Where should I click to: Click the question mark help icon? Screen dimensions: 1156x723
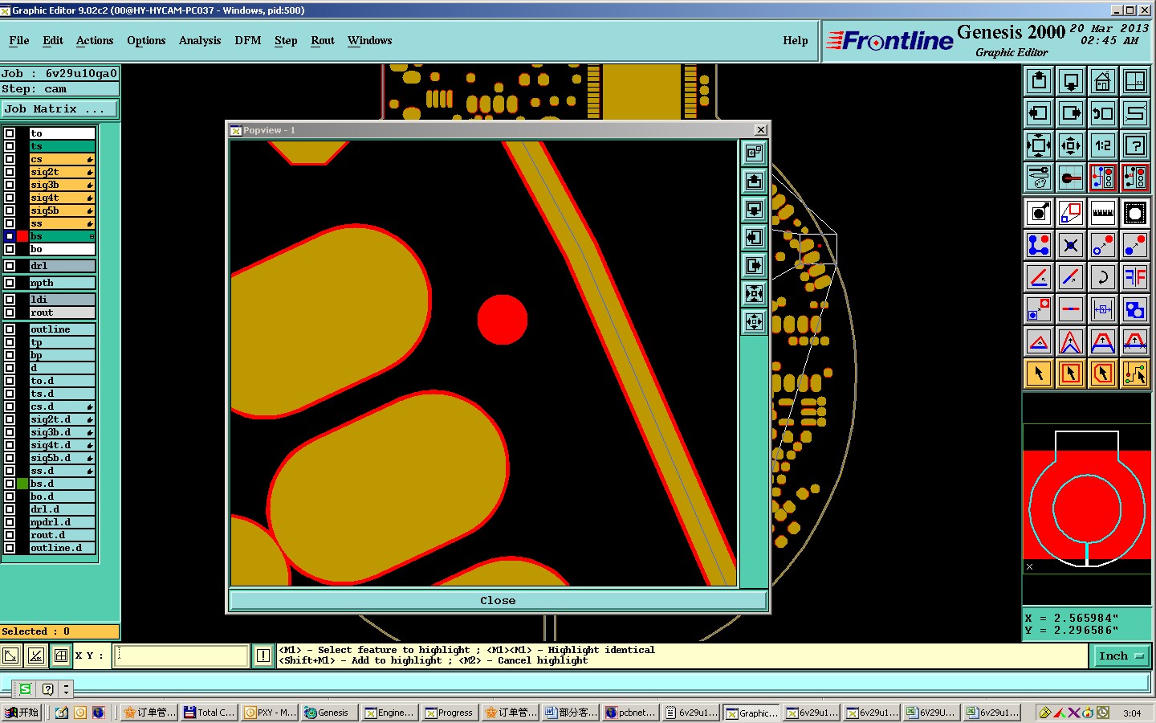click(1135, 145)
